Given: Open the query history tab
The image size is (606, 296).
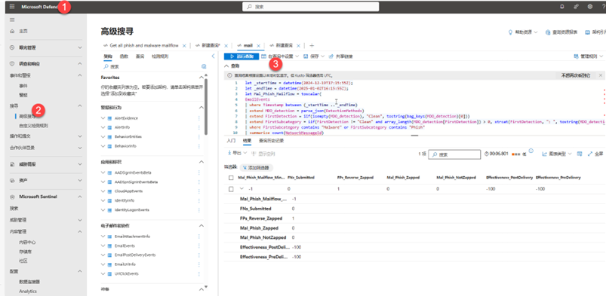Looking at the screenshot, I should coord(272,141).
